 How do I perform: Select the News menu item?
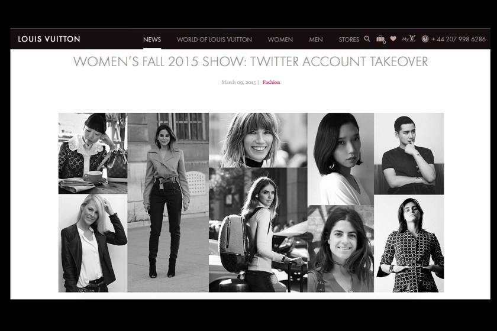(x=152, y=40)
